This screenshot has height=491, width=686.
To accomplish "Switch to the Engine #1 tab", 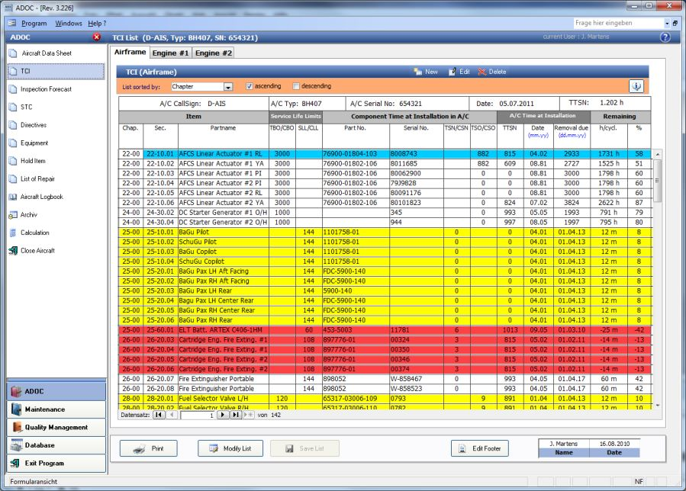I will point(170,53).
